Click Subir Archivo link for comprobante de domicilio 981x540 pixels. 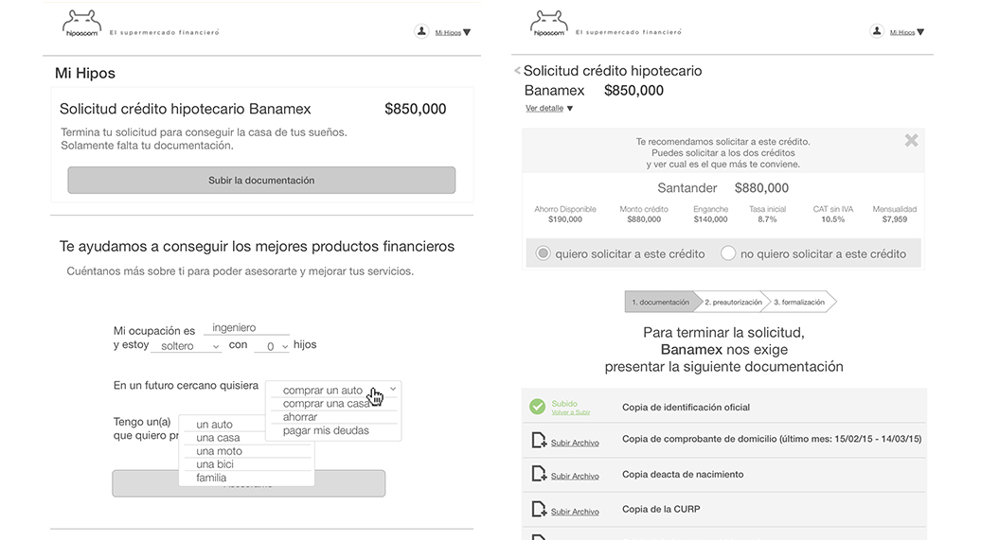pyautogui.click(x=575, y=444)
